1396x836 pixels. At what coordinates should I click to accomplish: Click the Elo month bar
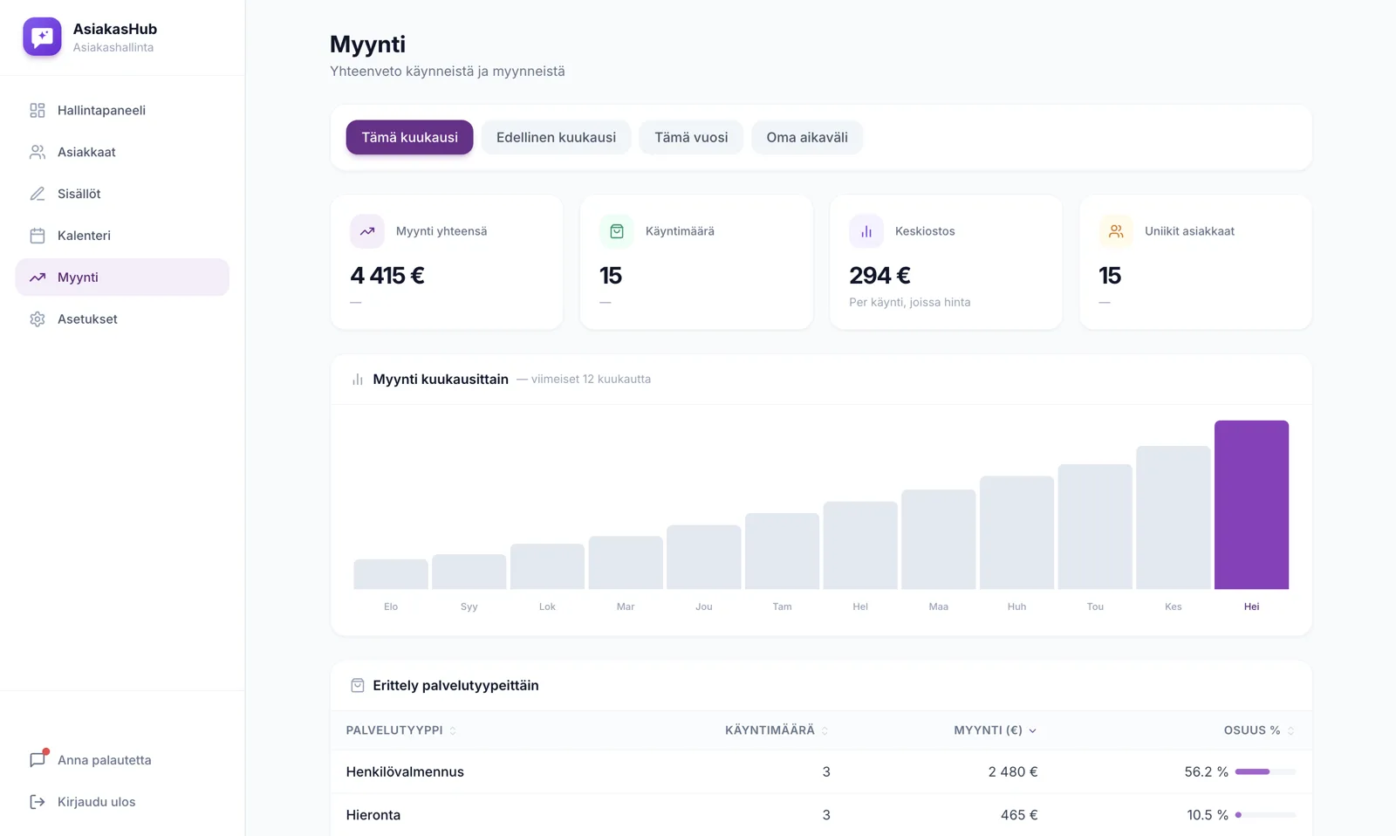click(391, 574)
